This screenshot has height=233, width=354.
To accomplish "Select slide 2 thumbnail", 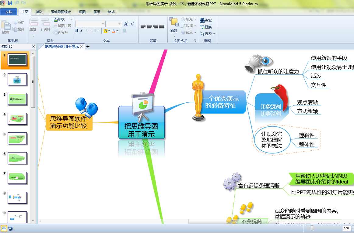I will click(17, 79).
